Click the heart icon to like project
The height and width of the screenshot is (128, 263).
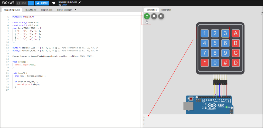[54, 3]
